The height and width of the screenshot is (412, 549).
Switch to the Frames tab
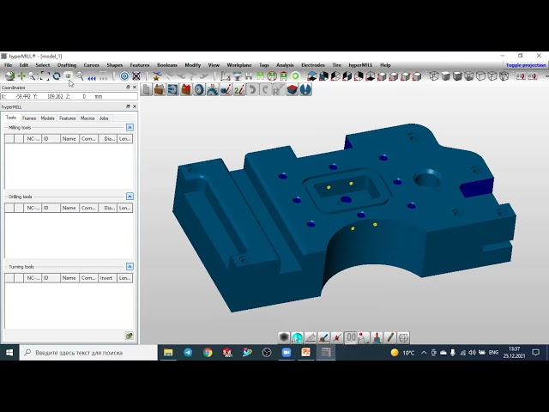(x=29, y=118)
